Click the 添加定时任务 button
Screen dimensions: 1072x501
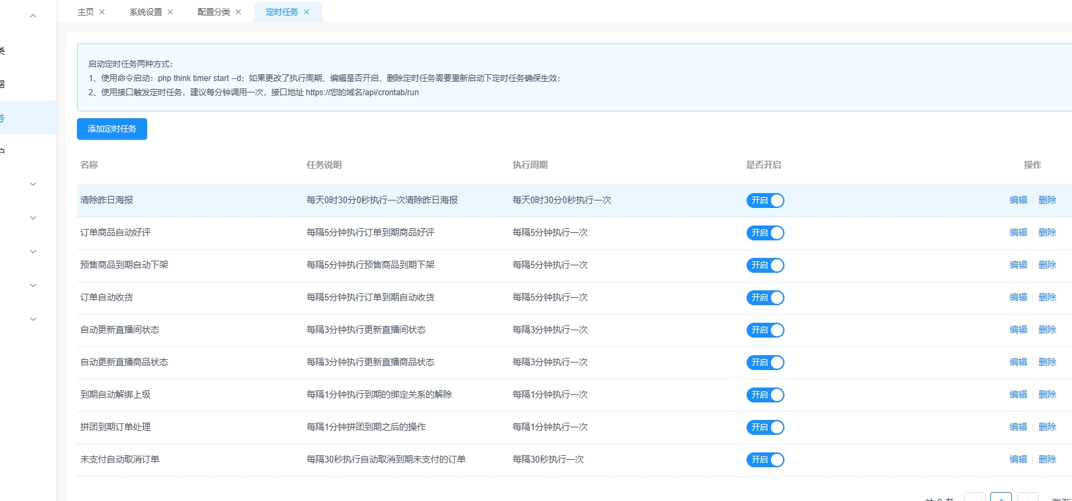[112, 129]
